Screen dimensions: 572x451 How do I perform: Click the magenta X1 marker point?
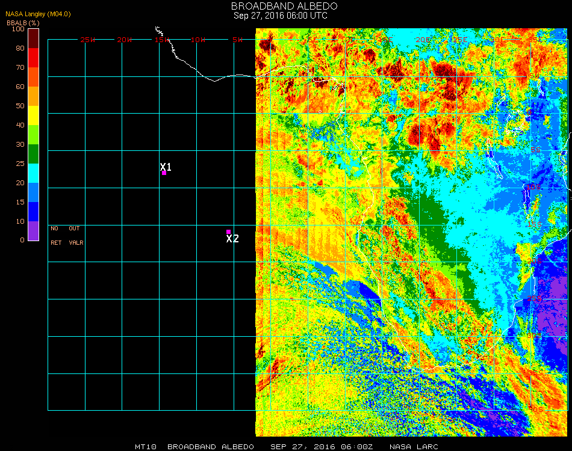pyautogui.click(x=164, y=173)
